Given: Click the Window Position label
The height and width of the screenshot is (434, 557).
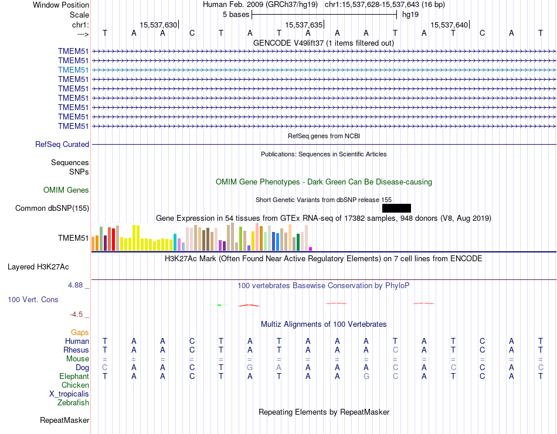Looking at the screenshot, I should point(61,5).
